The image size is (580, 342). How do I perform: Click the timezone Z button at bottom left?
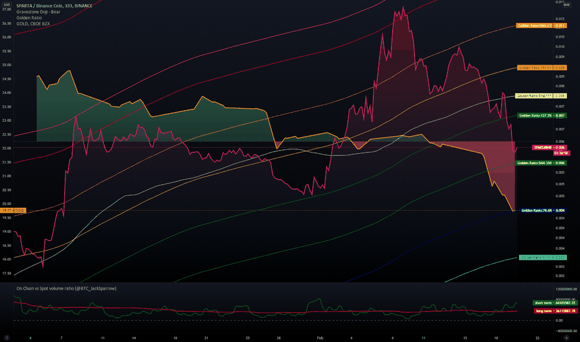tap(7, 338)
